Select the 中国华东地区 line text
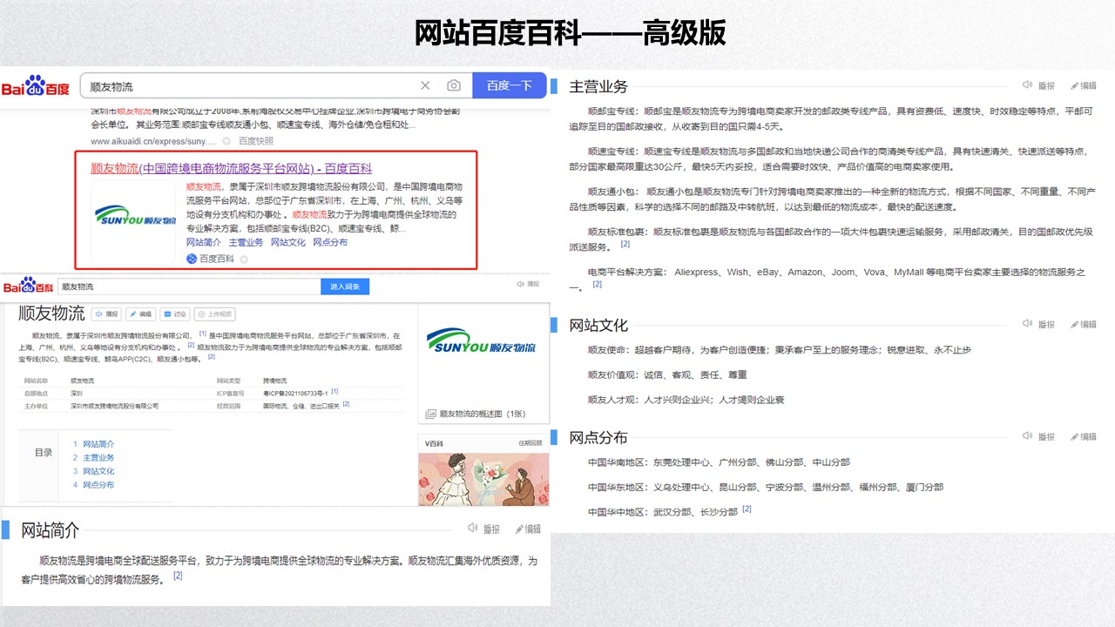The image size is (1115, 627). (766, 487)
